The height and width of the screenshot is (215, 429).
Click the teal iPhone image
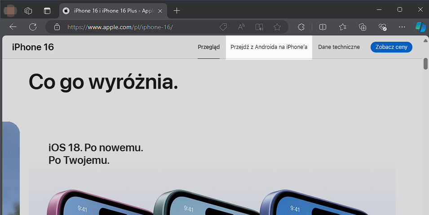click(x=206, y=202)
